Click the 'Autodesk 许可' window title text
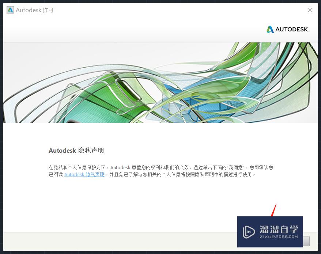Image resolution: width=321 pixels, height=254 pixels. [x=35, y=10]
